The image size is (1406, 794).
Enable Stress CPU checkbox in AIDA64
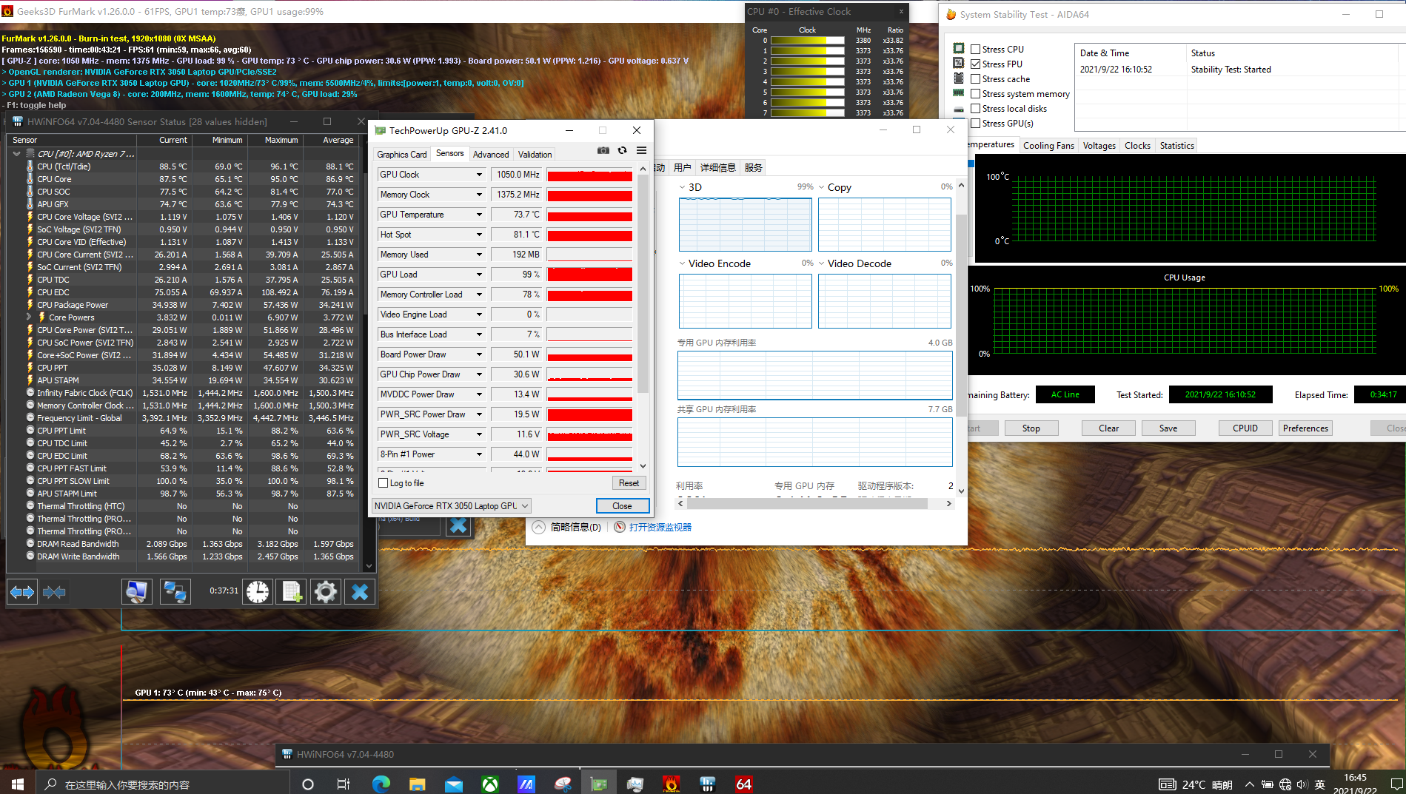click(x=976, y=49)
